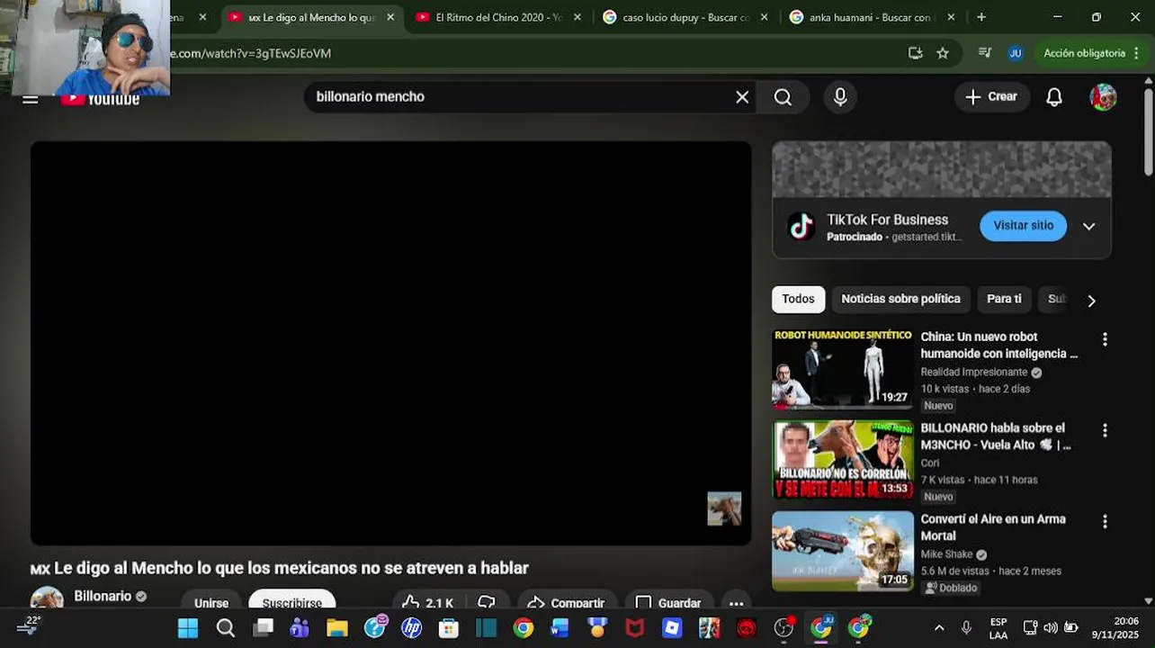Image resolution: width=1155 pixels, height=648 pixels.
Task: Open the volume control in system tray
Action: [x=1051, y=628]
